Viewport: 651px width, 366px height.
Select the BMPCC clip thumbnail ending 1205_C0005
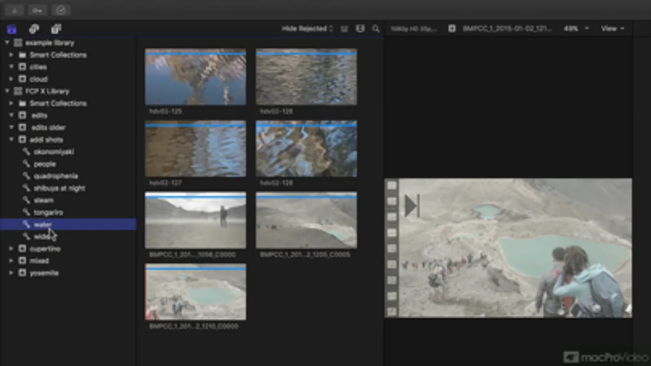[306, 220]
